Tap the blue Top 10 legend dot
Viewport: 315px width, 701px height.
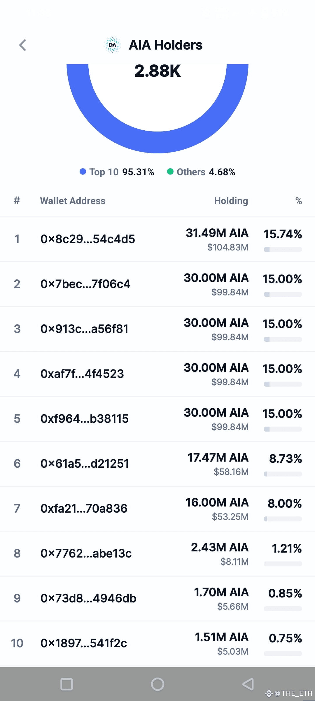click(83, 171)
